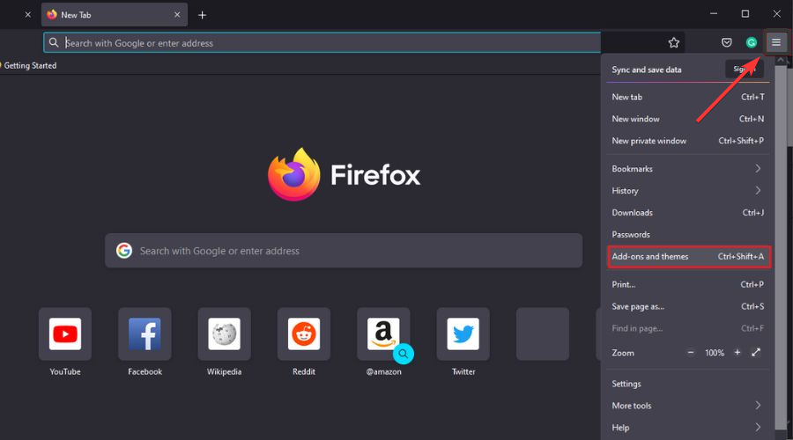The height and width of the screenshot is (440, 793).
Task: Focus the top address bar field
Action: click(x=322, y=43)
